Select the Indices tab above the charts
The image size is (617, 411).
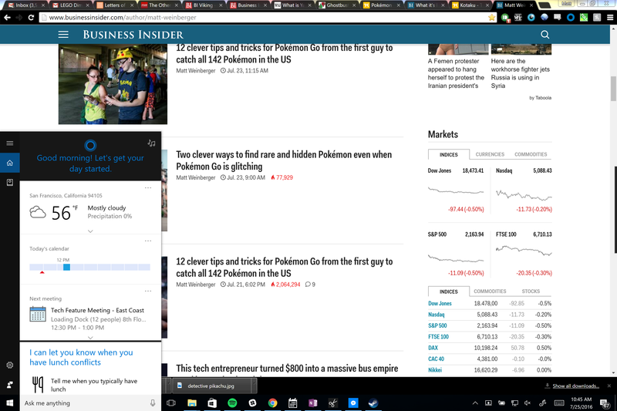tap(449, 154)
